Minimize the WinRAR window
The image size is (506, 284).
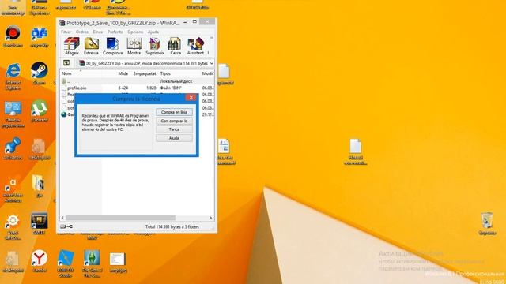click(x=185, y=23)
